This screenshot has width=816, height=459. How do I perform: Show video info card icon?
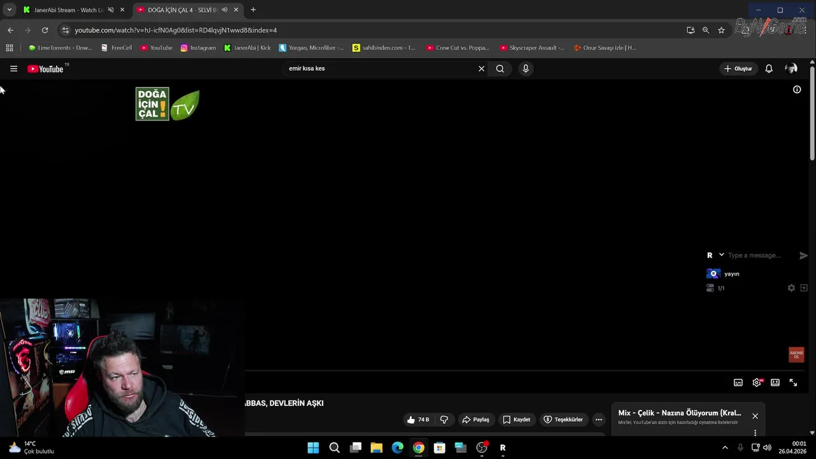coord(797,89)
